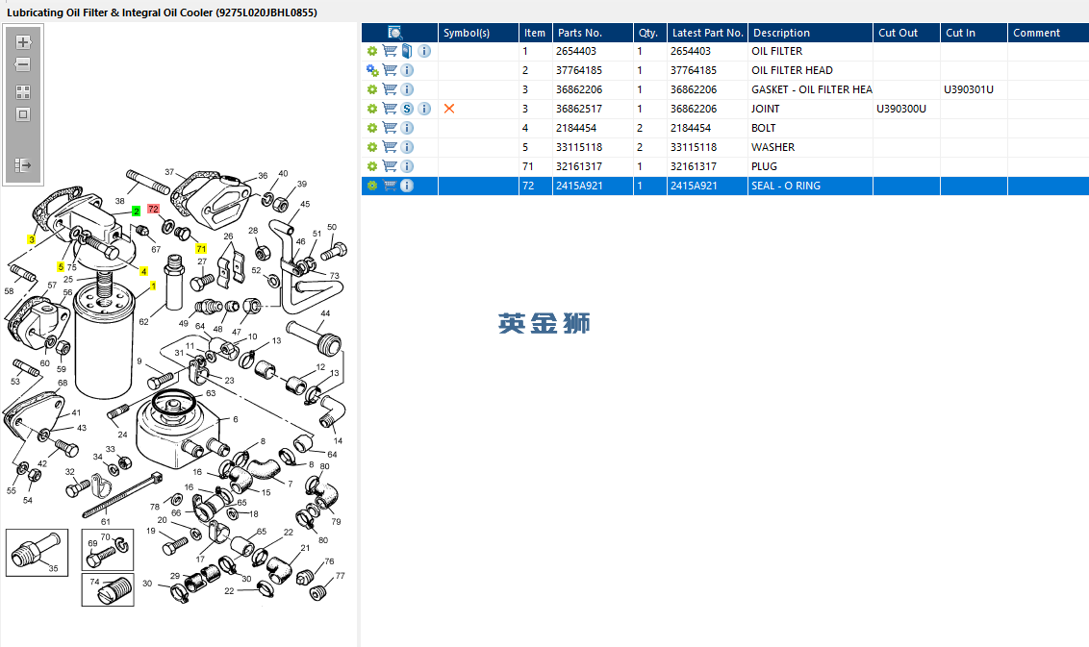Show info for PLUG row
This screenshot has width=1089, height=647.
tap(407, 166)
